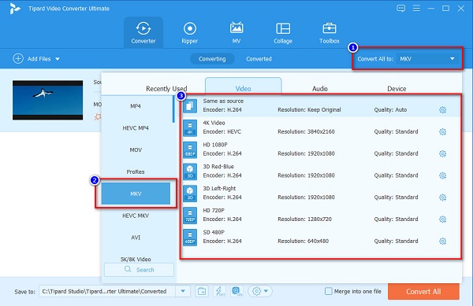Click the Add Files plus icon
This screenshot has height=306, width=473.
[x=18, y=59]
